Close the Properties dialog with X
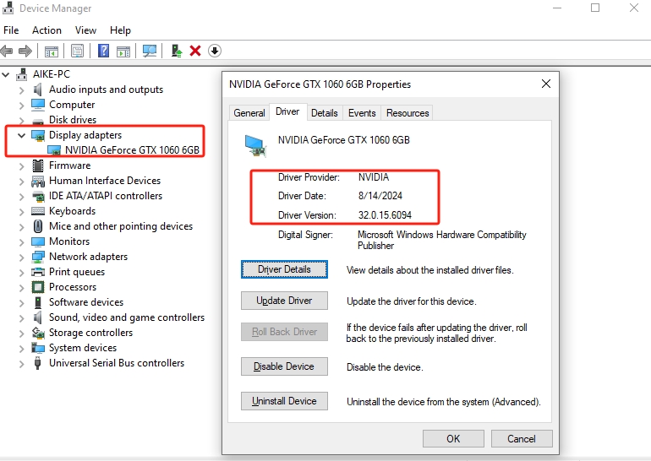This screenshot has height=461, width=651. [x=546, y=84]
